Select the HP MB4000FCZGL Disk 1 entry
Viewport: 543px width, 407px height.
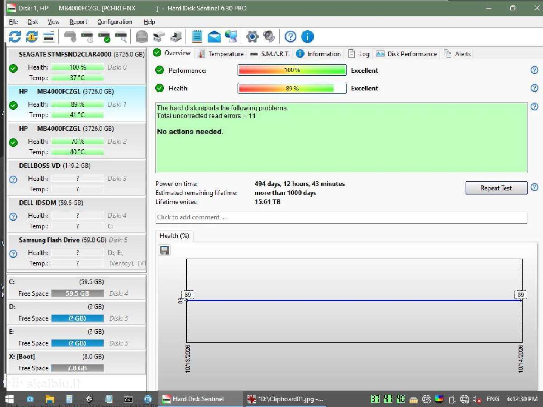(x=77, y=103)
